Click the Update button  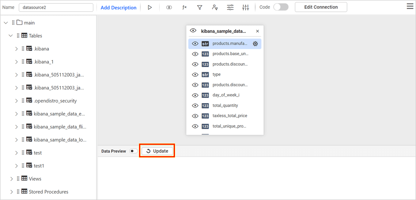point(157,151)
